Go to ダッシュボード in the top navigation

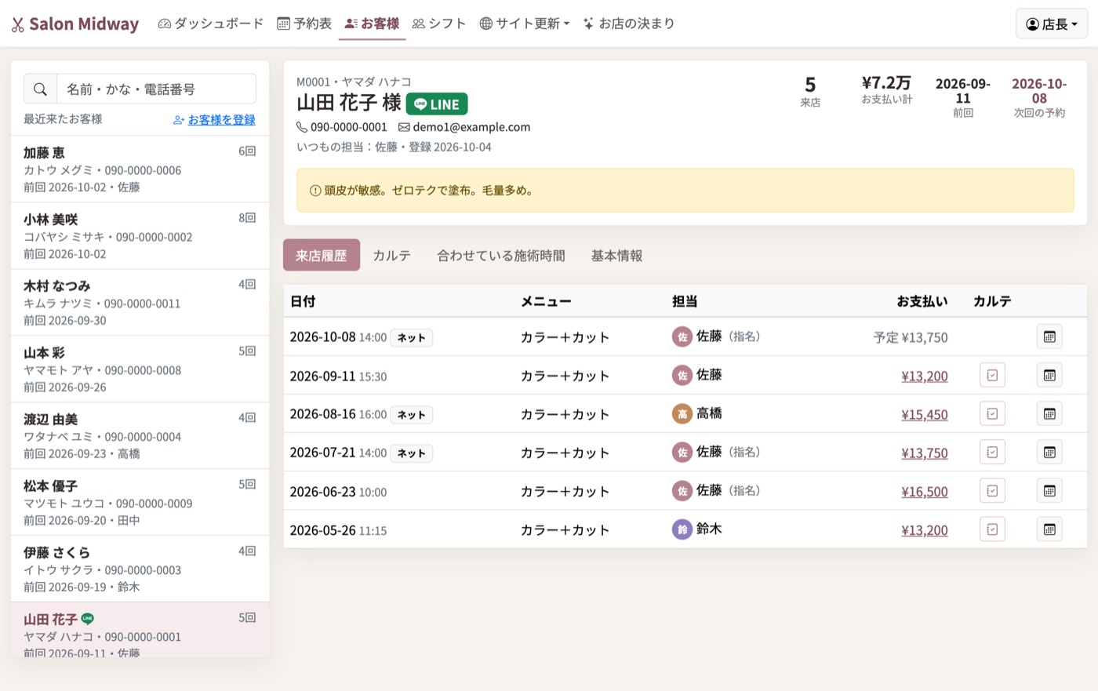(x=211, y=24)
